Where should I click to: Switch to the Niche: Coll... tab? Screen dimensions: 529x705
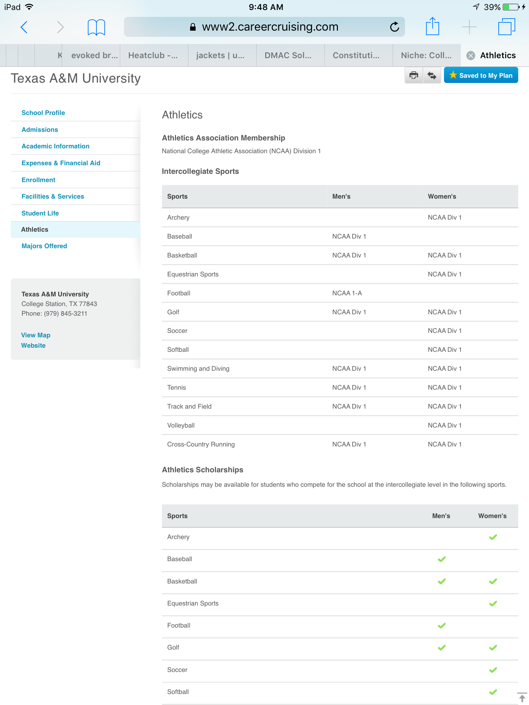pyautogui.click(x=426, y=55)
